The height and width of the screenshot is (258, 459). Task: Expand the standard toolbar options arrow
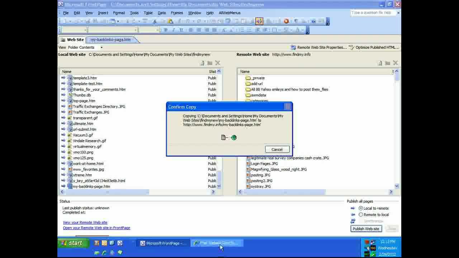pos(328,21)
